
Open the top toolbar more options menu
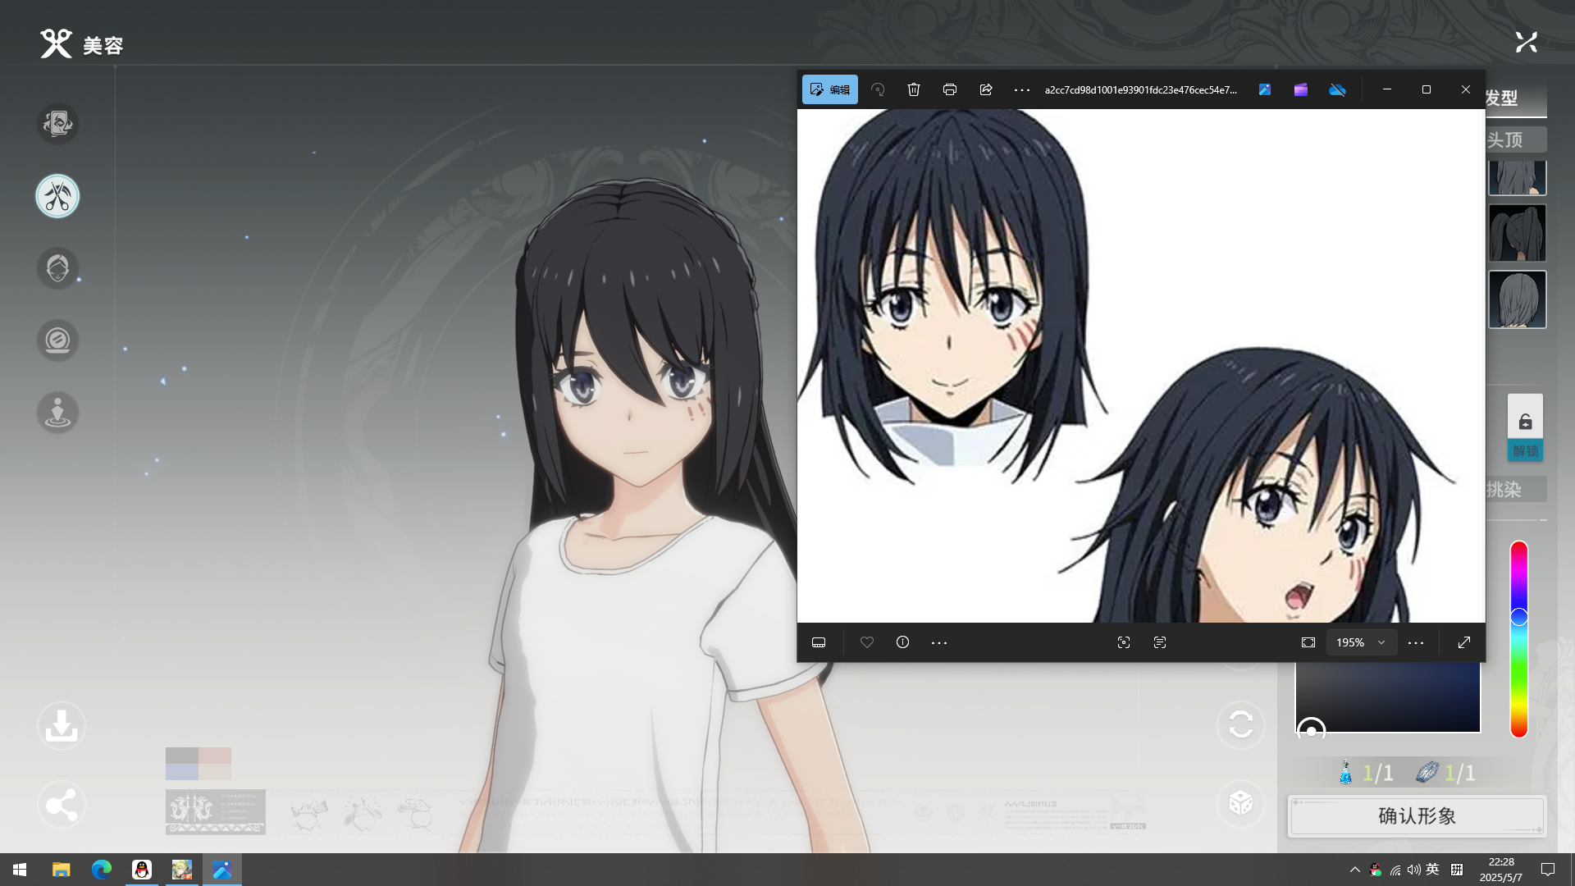1021,90
